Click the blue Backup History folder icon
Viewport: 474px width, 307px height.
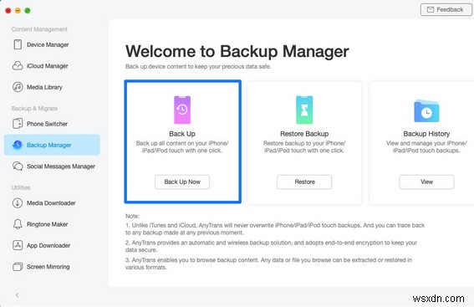[x=426, y=111]
